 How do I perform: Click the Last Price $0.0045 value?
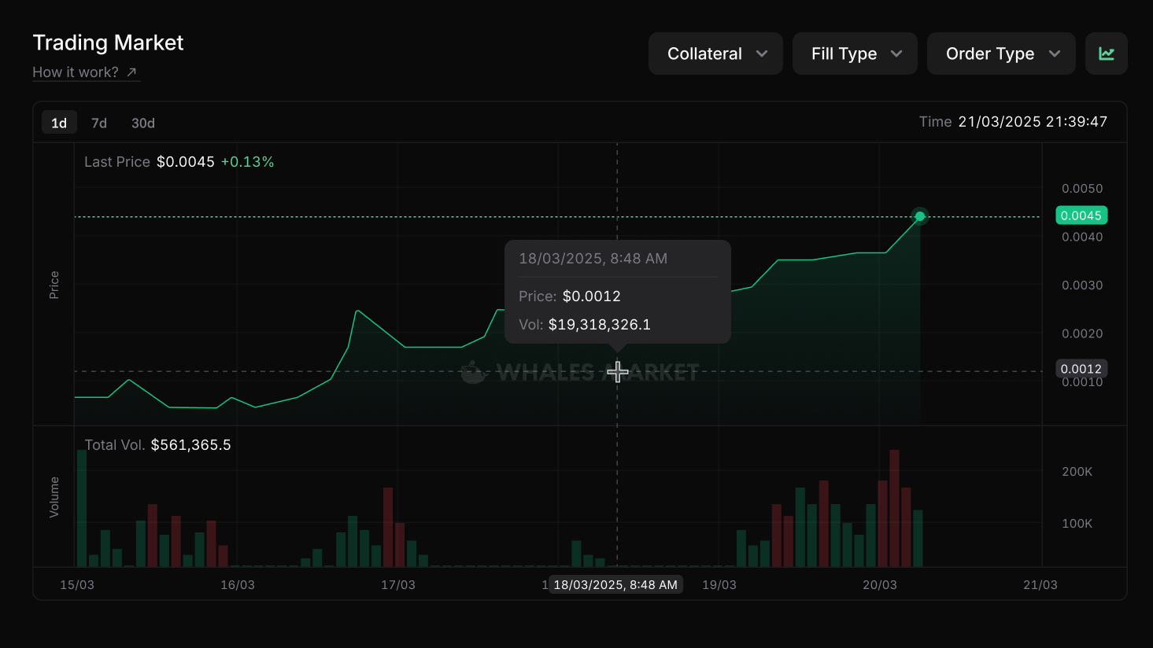click(x=186, y=162)
